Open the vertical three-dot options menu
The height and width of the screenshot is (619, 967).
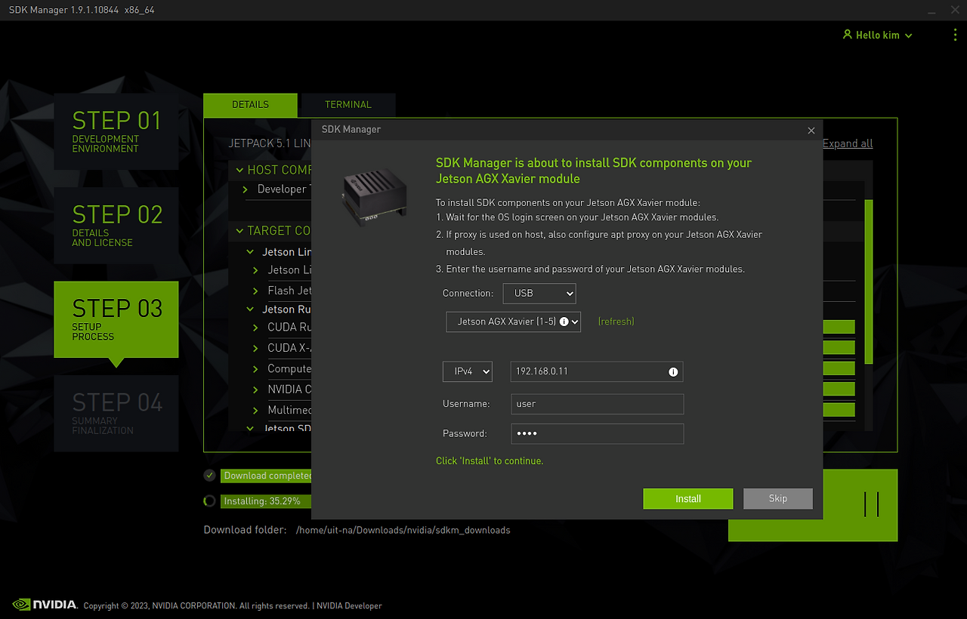pyautogui.click(x=956, y=35)
